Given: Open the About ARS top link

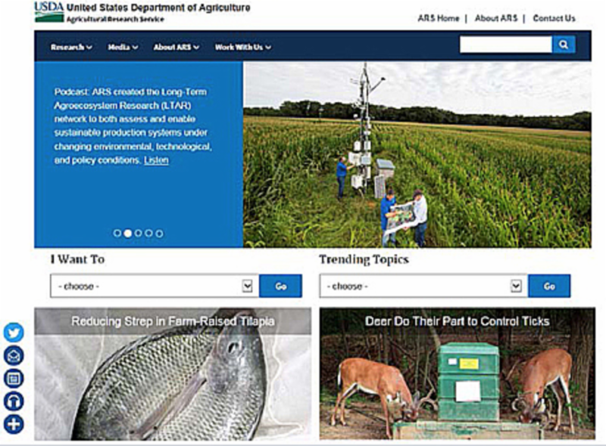Looking at the screenshot, I should click(496, 18).
